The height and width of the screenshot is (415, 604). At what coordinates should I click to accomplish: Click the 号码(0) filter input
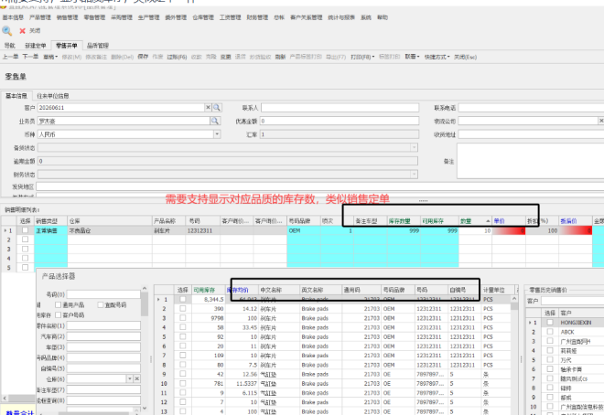(103, 294)
